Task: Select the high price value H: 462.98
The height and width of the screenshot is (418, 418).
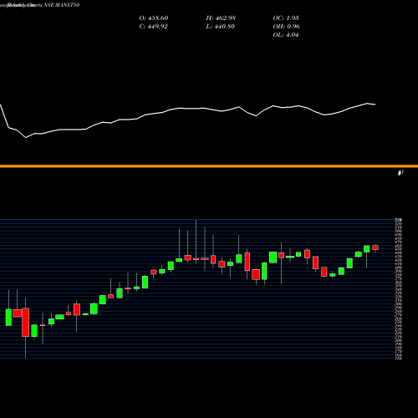Action: click(221, 18)
